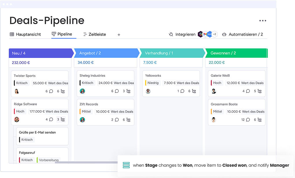Viewport: 295px width, 178px height.
Task: Change the Niedrig priority on Yelloworks
Action: coord(153,83)
